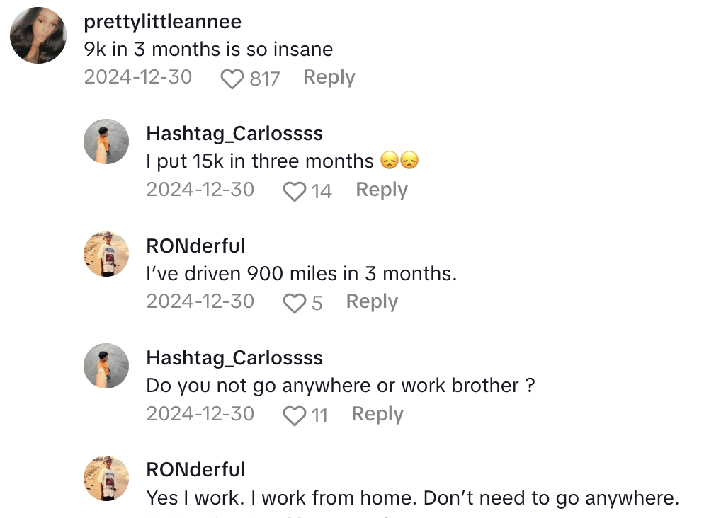Click Hashtag_Carlossss username above 'Do you not go anywhere'
Image resolution: width=704 pixels, height=518 pixels.
pyautogui.click(x=234, y=358)
